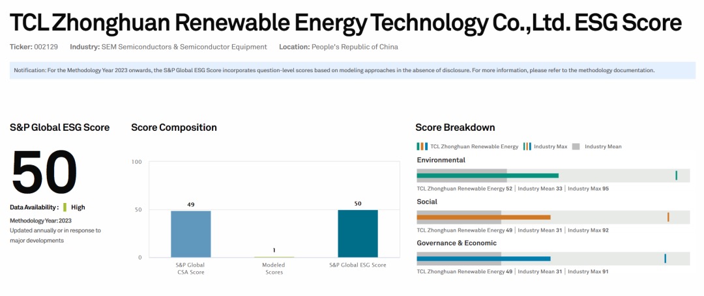The width and height of the screenshot is (704, 296).
Task: Click the Social Industry Max orange marker
Action: pyautogui.click(x=668, y=217)
